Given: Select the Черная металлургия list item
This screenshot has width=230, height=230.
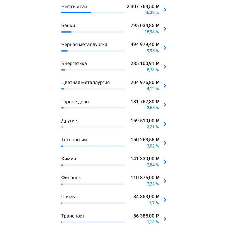Looking at the screenshot, I should click(84, 45).
